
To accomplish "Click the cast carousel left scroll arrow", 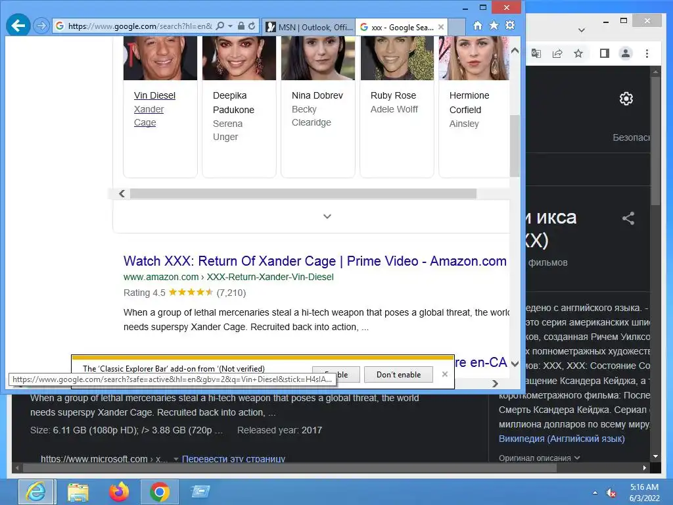I will pyautogui.click(x=122, y=194).
